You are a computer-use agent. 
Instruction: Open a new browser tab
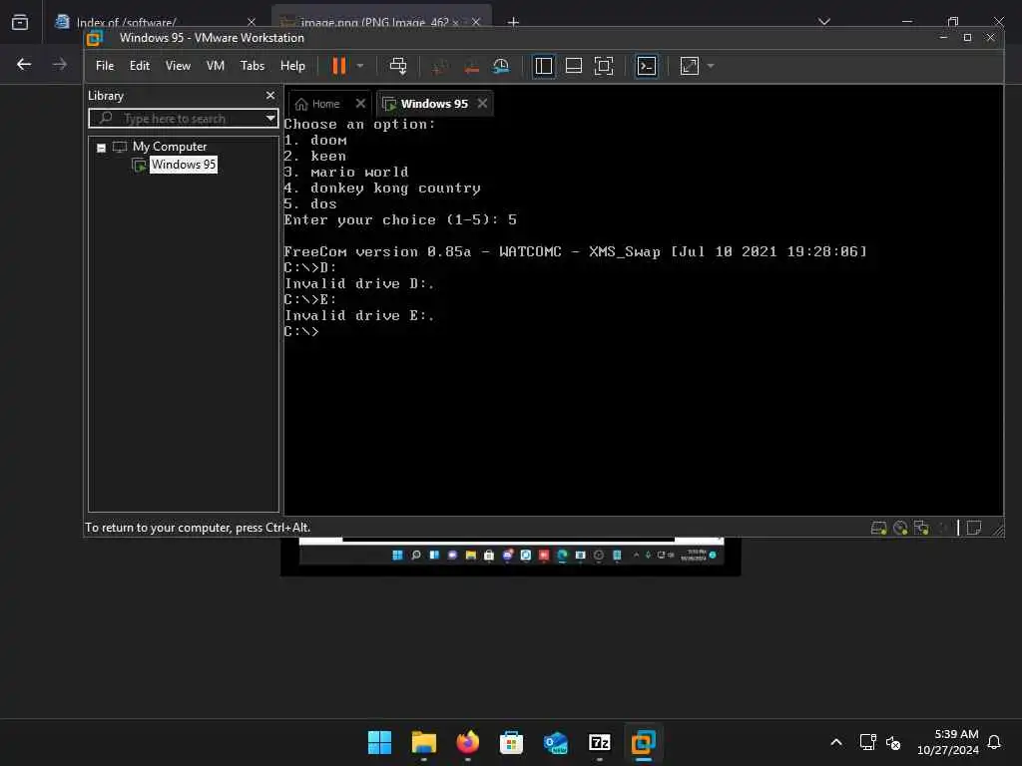[514, 22]
